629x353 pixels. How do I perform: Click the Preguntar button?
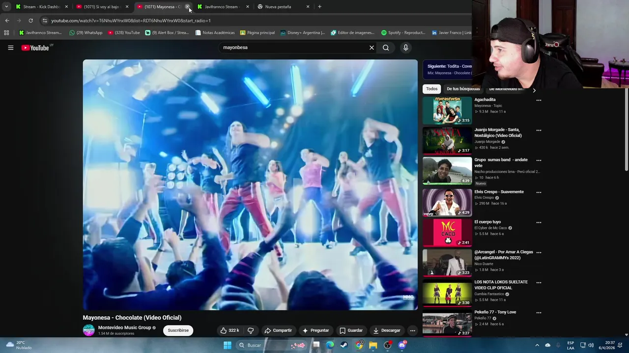[x=315, y=330]
